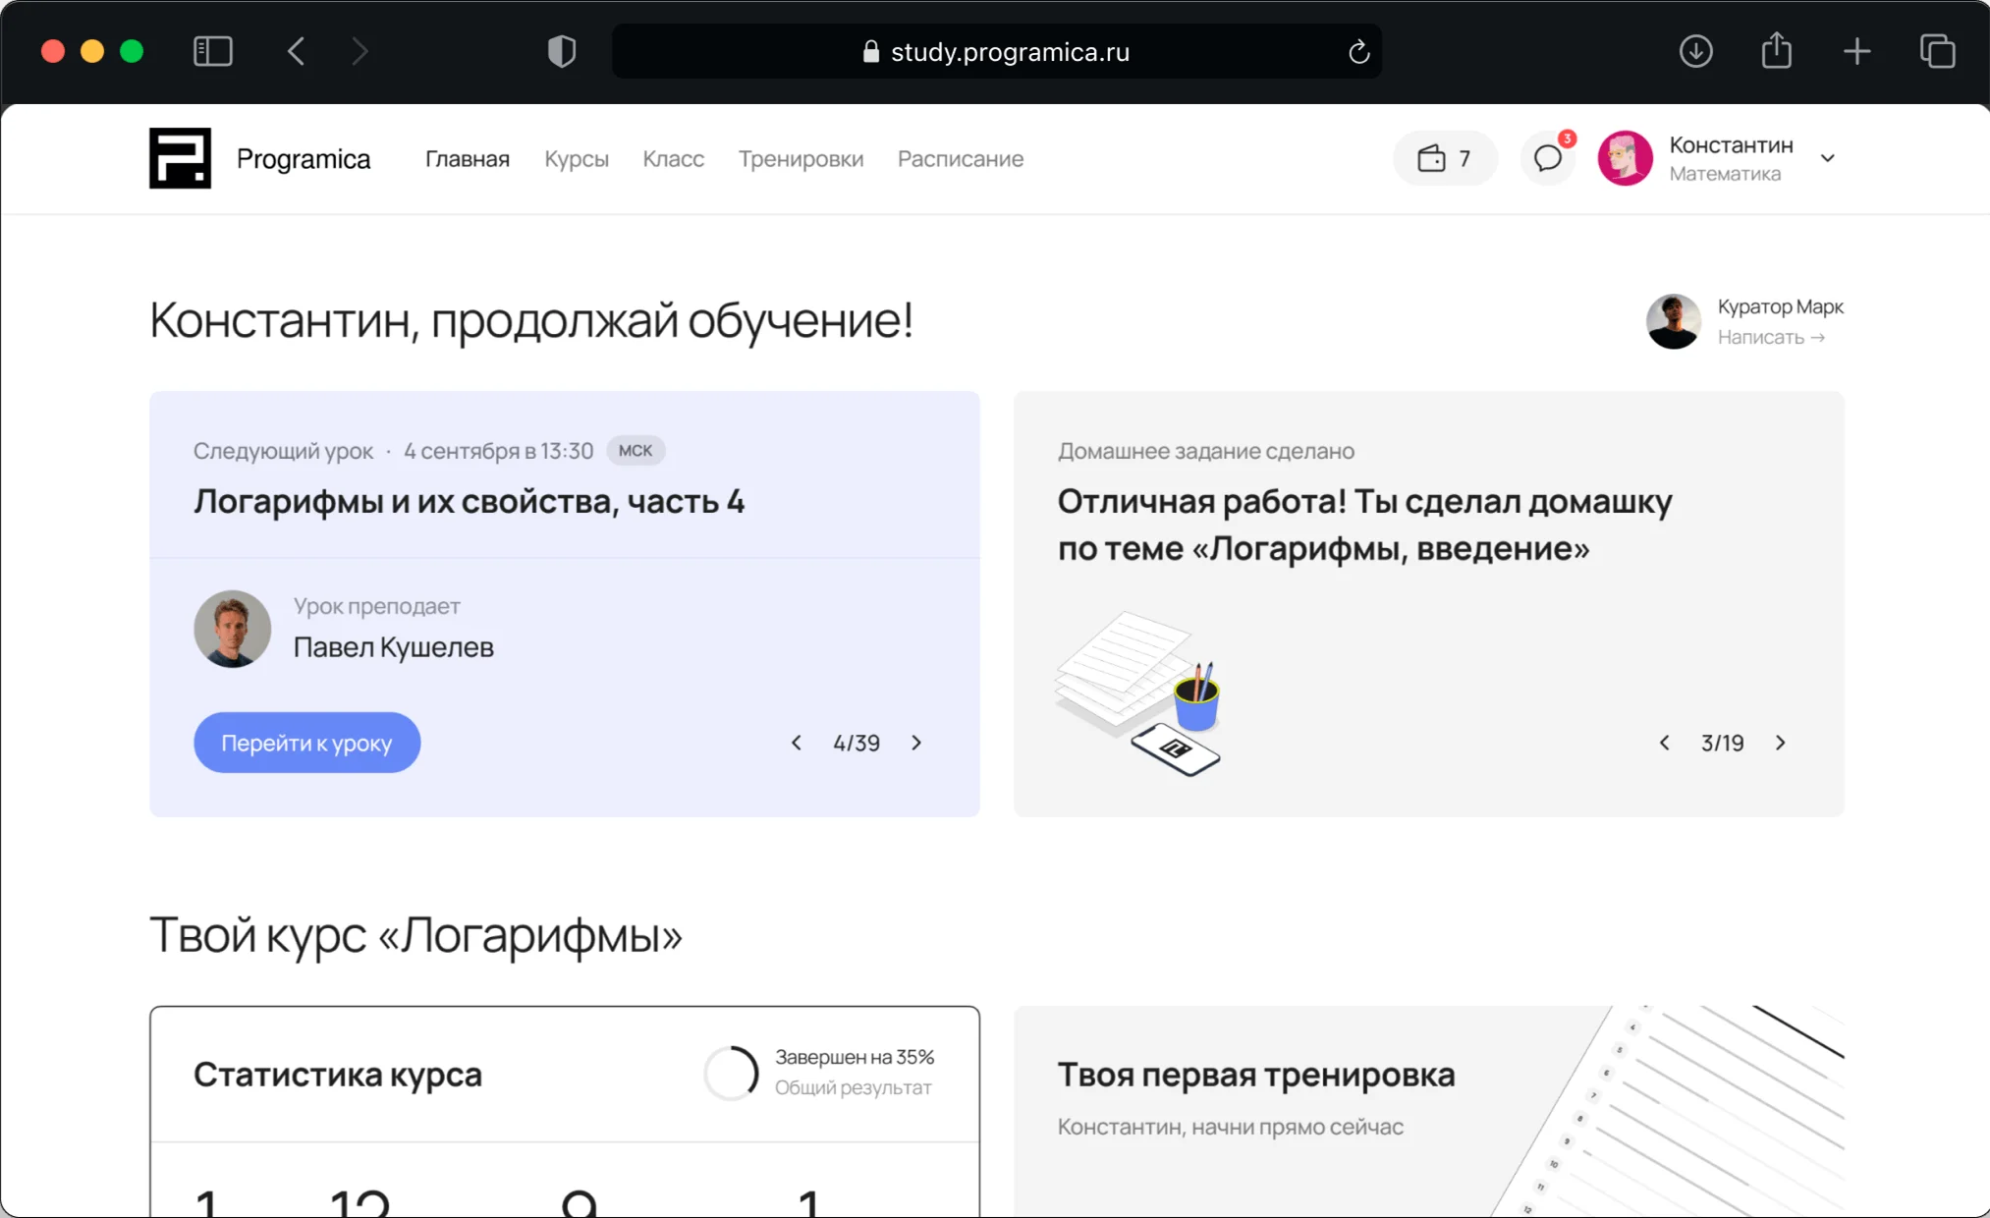The height and width of the screenshot is (1218, 1990).
Task: Expand the Константин profile dropdown
Action: (1827, 158)
